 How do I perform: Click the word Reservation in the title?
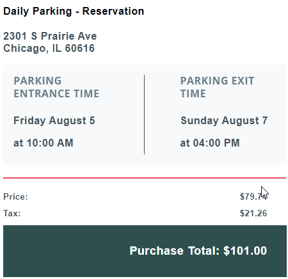point(113,12)
